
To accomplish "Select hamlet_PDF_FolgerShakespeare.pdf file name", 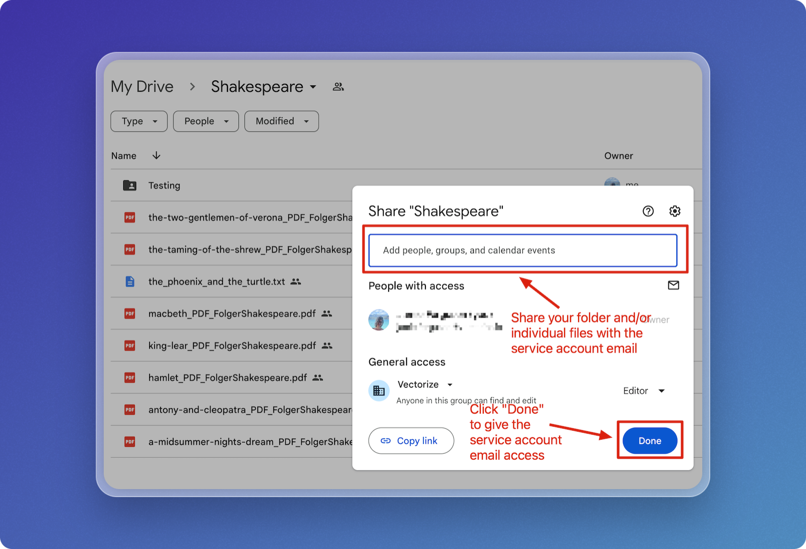I will (227, 378).
